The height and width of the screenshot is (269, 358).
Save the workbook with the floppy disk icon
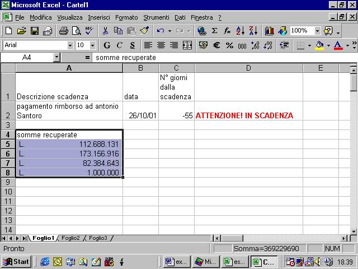coord(35,31)
